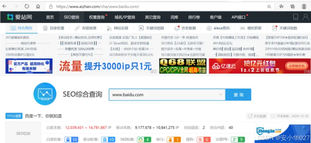The height and width of the screenshot is (143, 311).
Task: Click the 301被墙域名跳转 ad link
Action: [17, 38]
